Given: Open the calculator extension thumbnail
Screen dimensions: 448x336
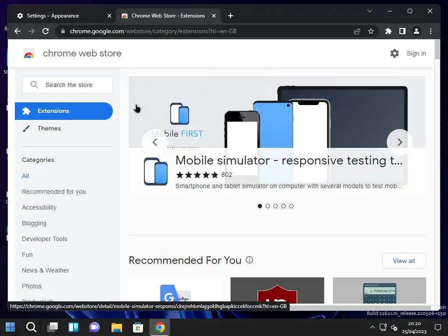Looking at the screenshot, I should (379, 290).
